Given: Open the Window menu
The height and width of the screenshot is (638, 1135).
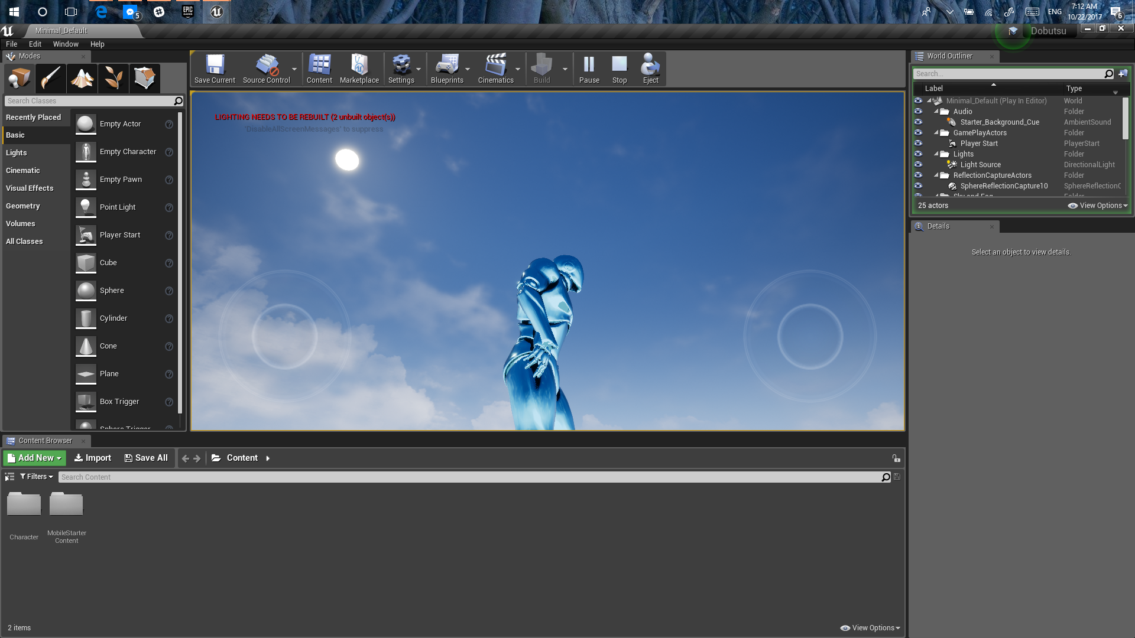Looking at the screenshot, I should 66,44.
